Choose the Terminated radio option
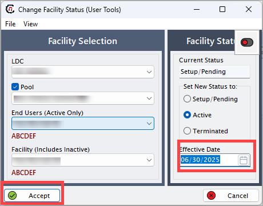263x206 pixels. [187, 131]
